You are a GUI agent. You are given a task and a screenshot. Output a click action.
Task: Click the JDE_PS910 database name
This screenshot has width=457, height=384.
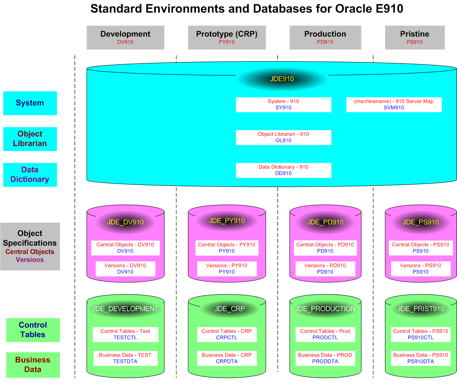click(420, 222)
